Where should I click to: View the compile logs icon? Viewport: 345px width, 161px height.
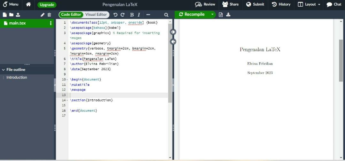(x=221, y=15)
